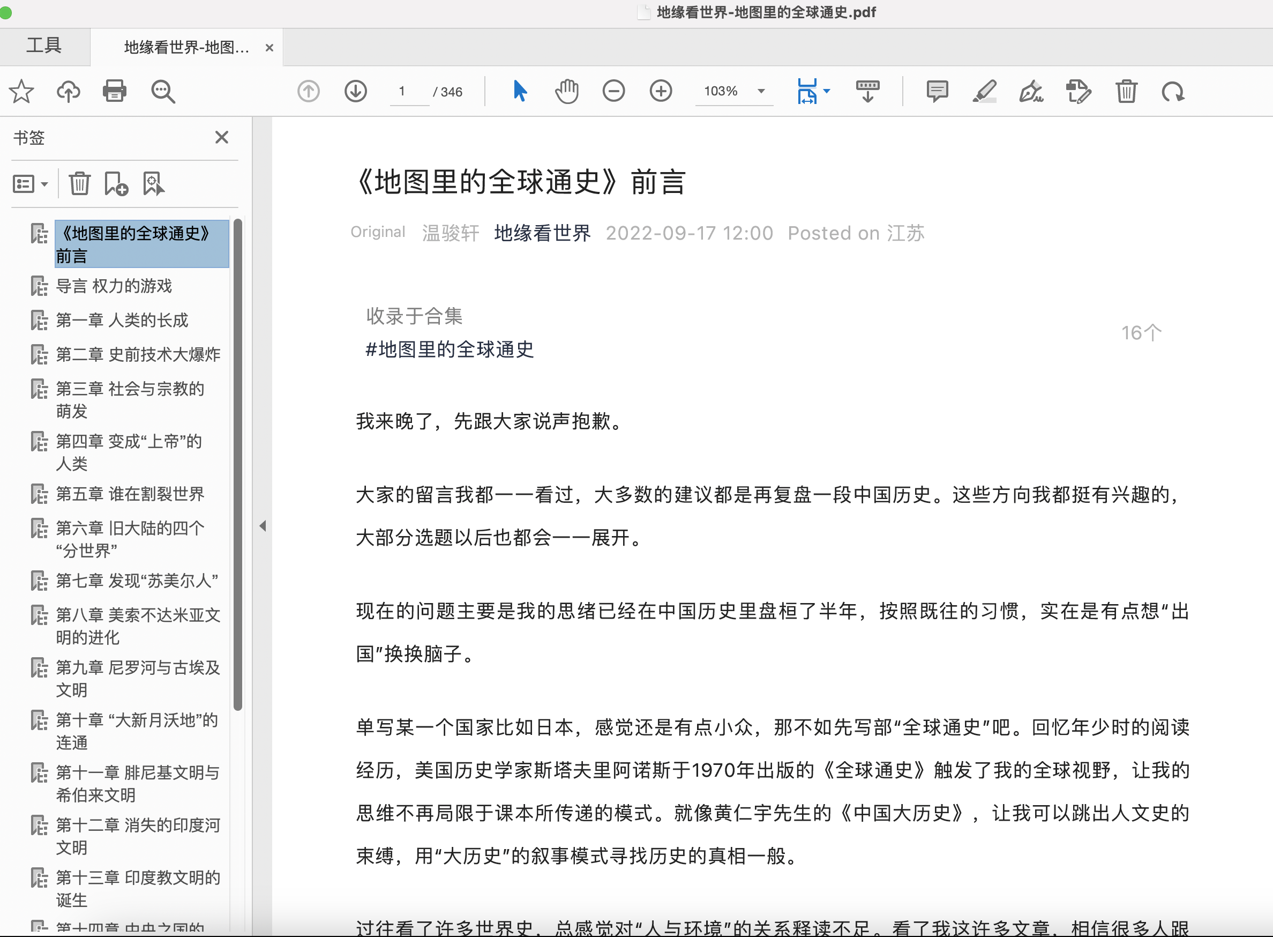Click the #地图里的全球通史 hashtag link
This screenshot has width=1273, height=937.
[x=450, y=349]
